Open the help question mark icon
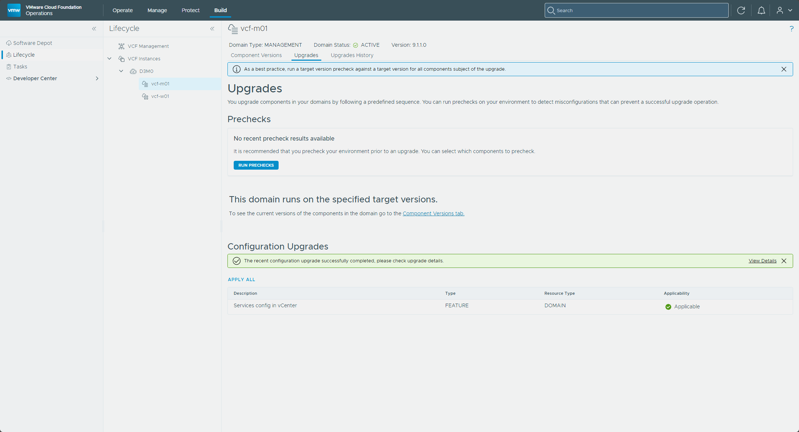This screenshot has width=799, height=432. [x=792, y=29]
